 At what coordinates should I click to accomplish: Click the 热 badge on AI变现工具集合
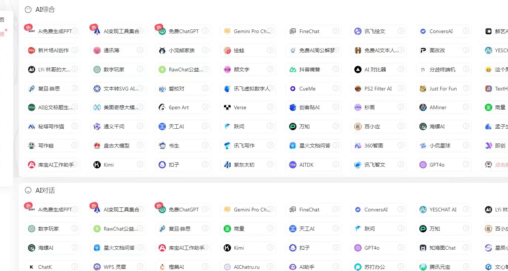[x=93, y=27]
